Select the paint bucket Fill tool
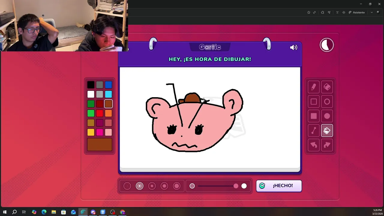 click(327, 130)
